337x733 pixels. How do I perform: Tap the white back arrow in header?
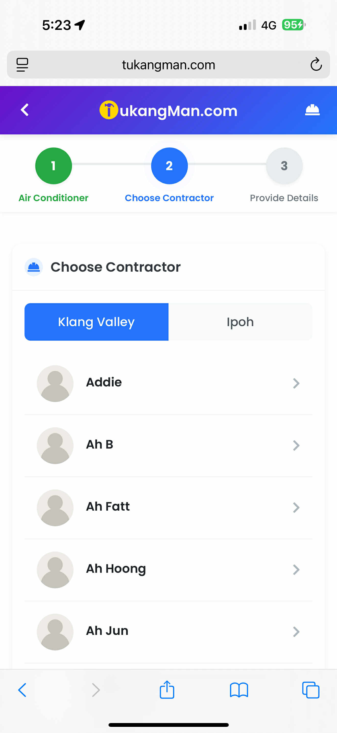coord(25,110)
